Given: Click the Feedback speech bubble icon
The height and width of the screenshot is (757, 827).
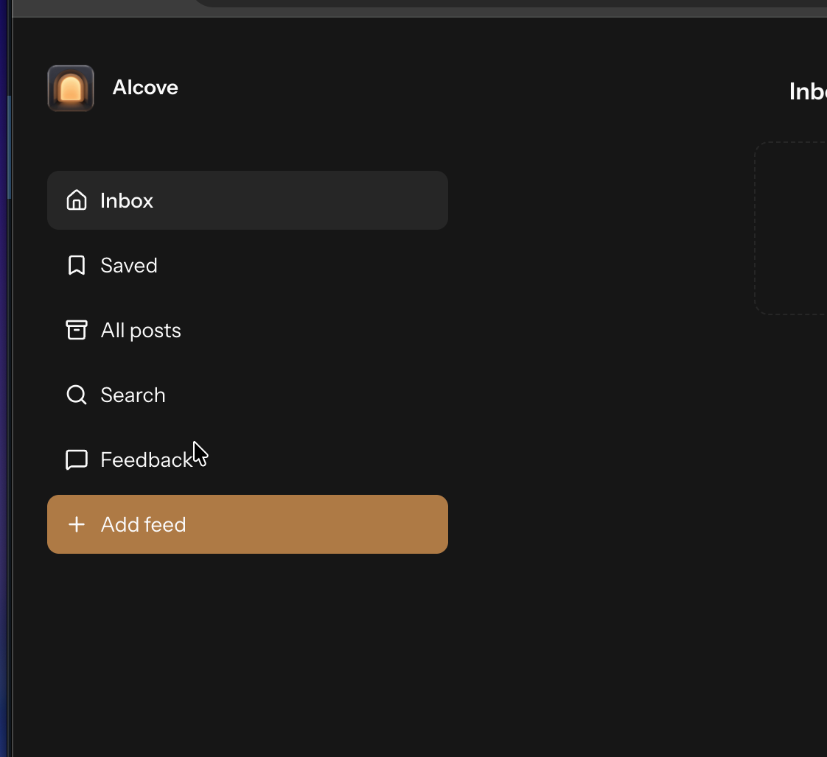Looking at the screenshot, I should 77,460.
